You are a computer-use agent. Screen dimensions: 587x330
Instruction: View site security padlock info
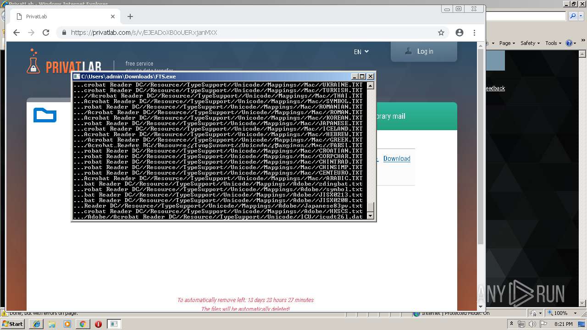pyautogui.click(x=64, y=33)
